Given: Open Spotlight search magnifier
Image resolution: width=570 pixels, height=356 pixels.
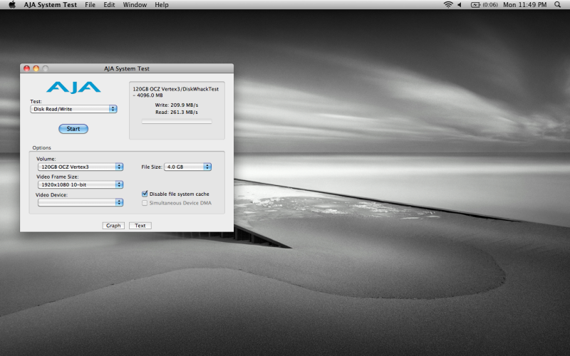Looking at the screenshot, I should [x=559, y=5].
